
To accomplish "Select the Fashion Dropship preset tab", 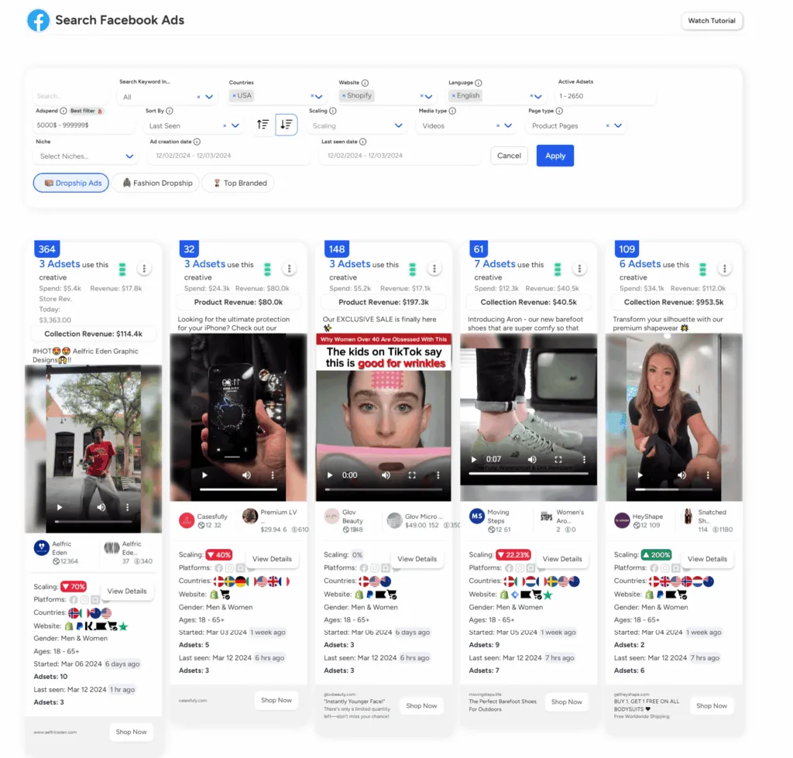I will point(157,183).
